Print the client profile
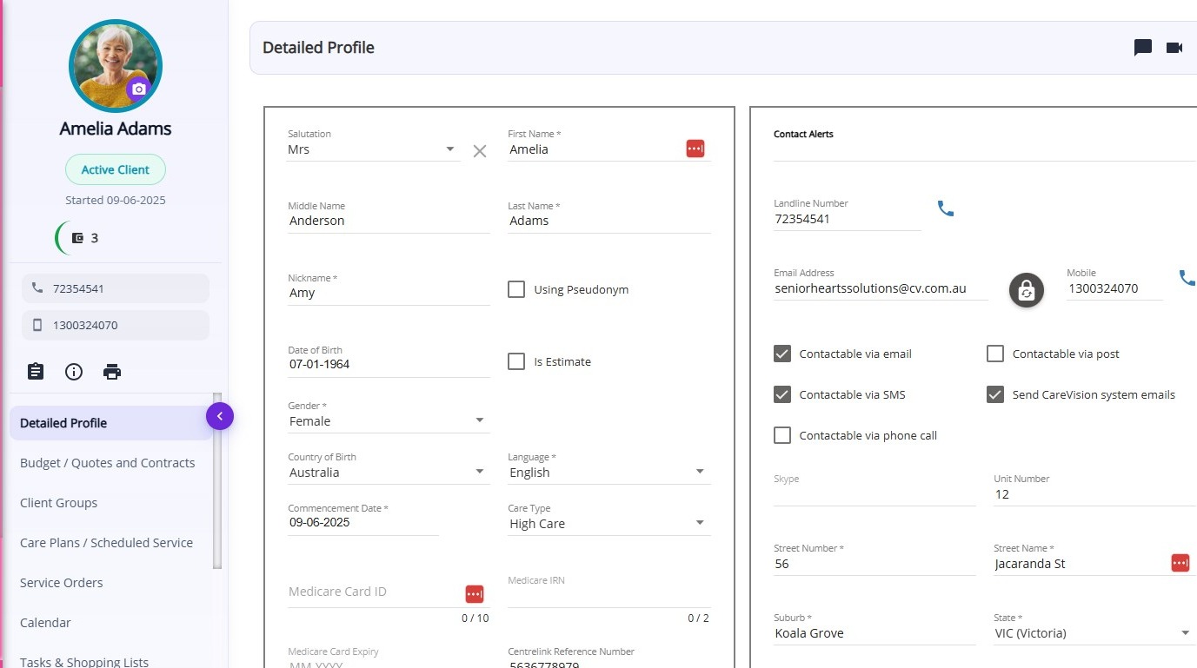 (112, 372)
